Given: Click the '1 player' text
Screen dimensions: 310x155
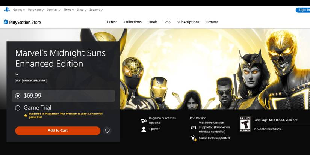Looking at the screenshot, I should [154, 129].
